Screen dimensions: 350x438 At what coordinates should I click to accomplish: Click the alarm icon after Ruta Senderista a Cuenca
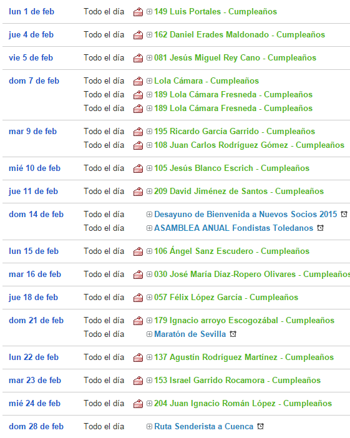pos(260,427)
